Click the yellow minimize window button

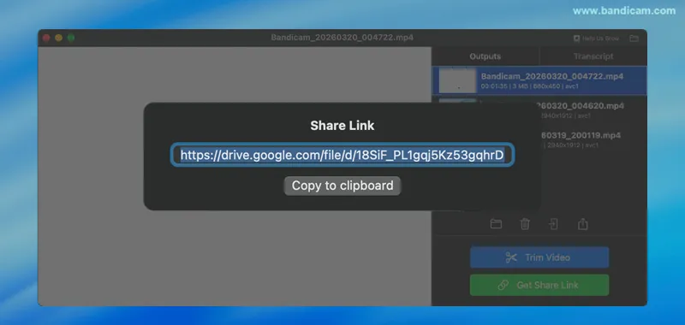(58, 38)
